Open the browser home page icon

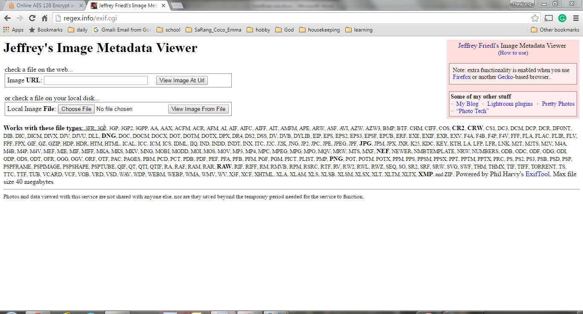[44, 18]
